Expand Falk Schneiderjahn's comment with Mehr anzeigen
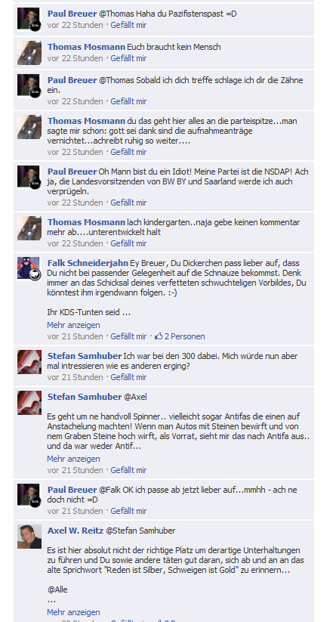Screen dimensions: 333x622 click(73, 325)
